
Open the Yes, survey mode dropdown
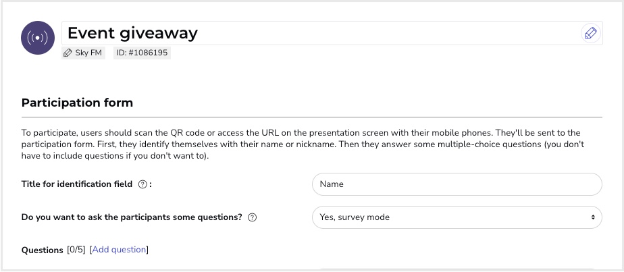coord(457,217)
